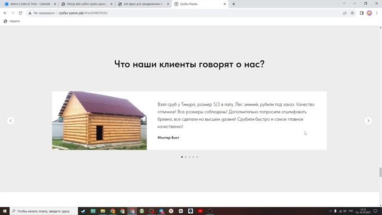Open the Yandex Browser taskbar icon
Image resolution: width=382 pixels, height=215 pixels.
[171, 211]
